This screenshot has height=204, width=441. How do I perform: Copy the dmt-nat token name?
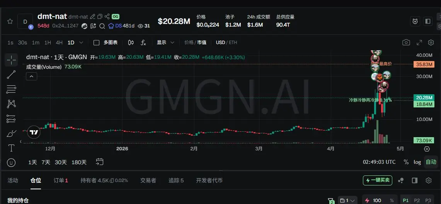pos(100,17)
